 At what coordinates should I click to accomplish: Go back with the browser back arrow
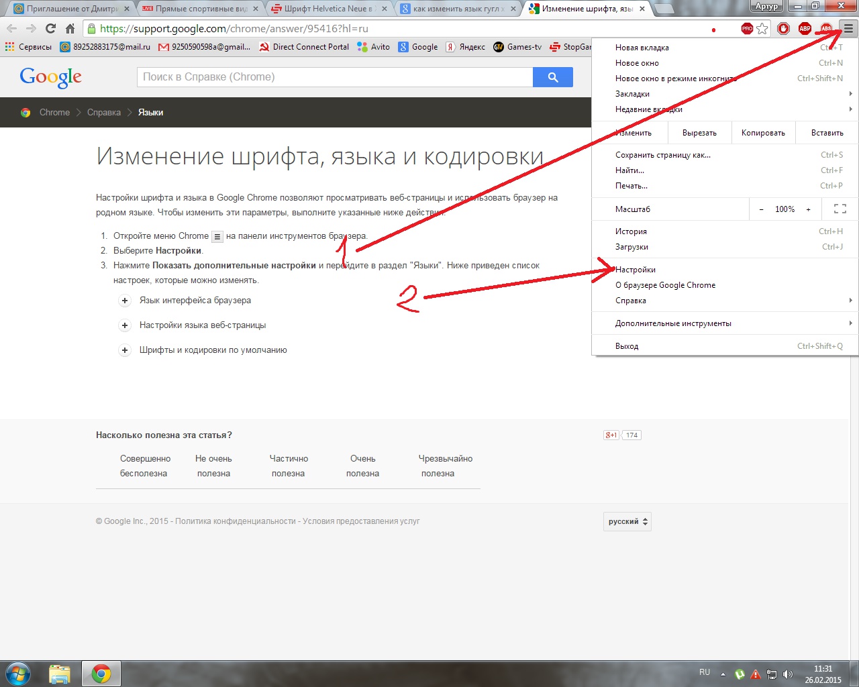(x=12, y=29)
